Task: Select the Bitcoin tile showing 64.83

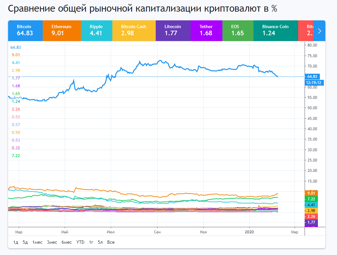Action: point(25,30)
